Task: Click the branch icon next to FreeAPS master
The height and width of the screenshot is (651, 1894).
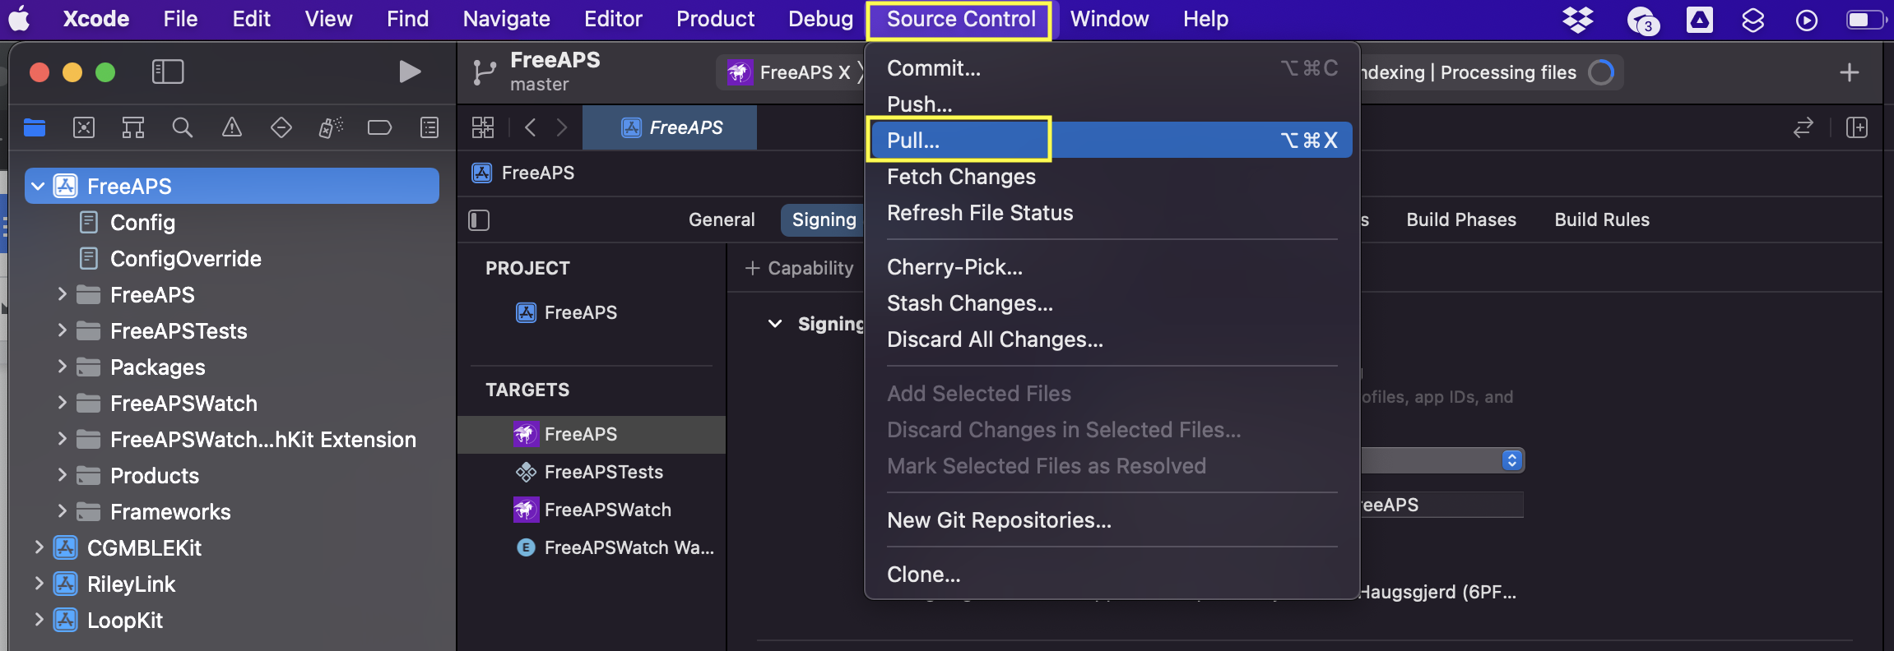Action: (485, 72)
